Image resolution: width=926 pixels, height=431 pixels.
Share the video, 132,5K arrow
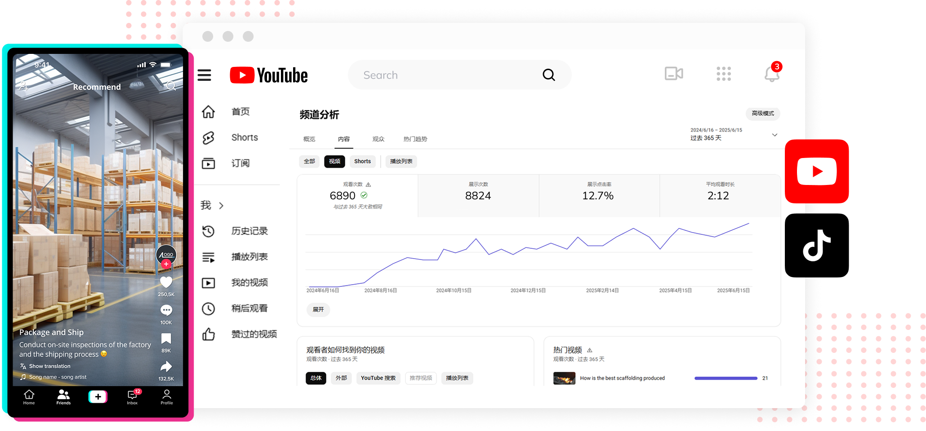tap(166, 367)
